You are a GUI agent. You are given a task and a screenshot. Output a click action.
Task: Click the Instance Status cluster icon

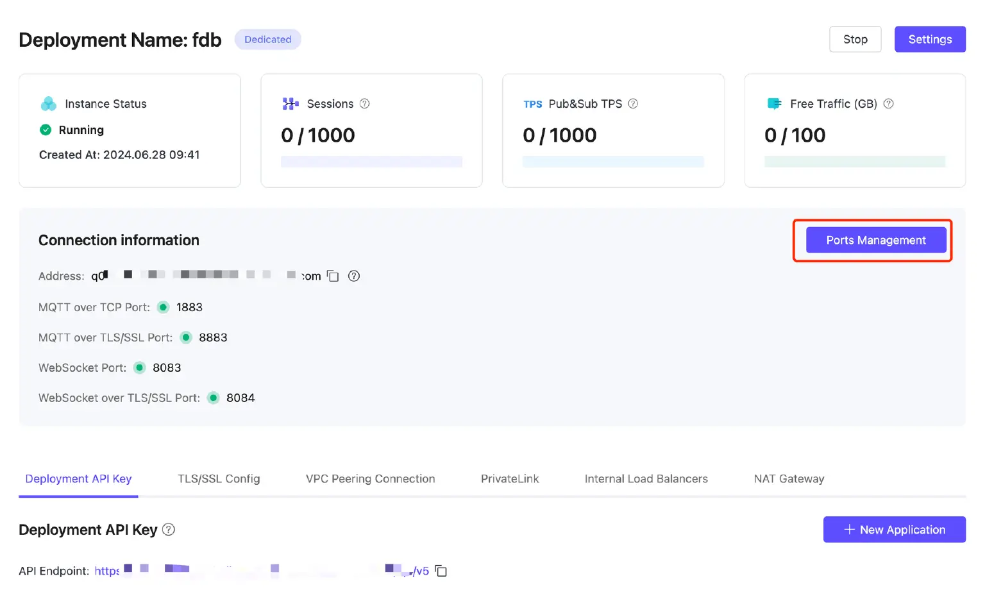[49, 104]
